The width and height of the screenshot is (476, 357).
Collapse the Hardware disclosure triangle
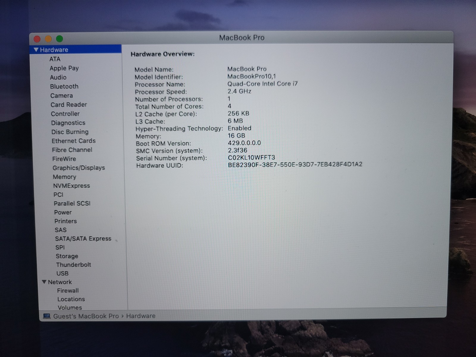click(x=36, y=50)
